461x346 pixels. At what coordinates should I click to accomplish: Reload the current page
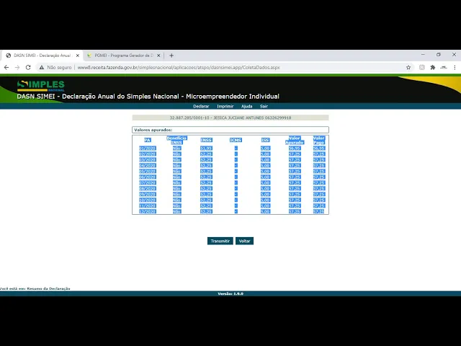tap(28, 67)
